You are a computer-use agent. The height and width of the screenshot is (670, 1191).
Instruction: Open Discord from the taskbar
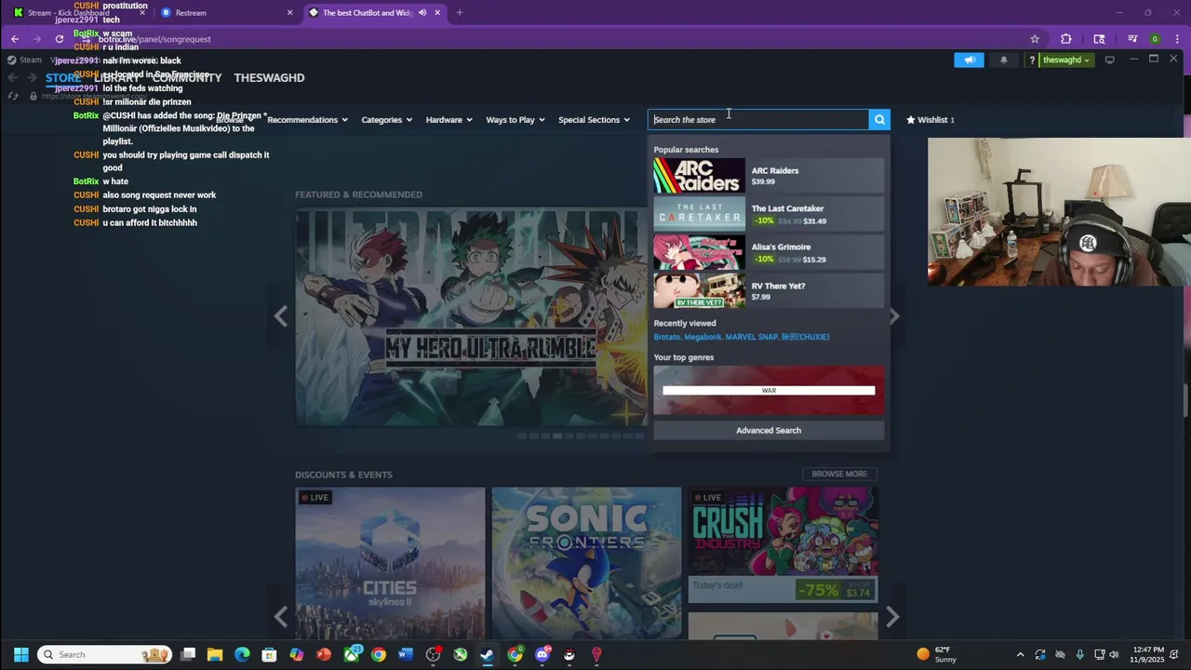click(x=542, y=654)
